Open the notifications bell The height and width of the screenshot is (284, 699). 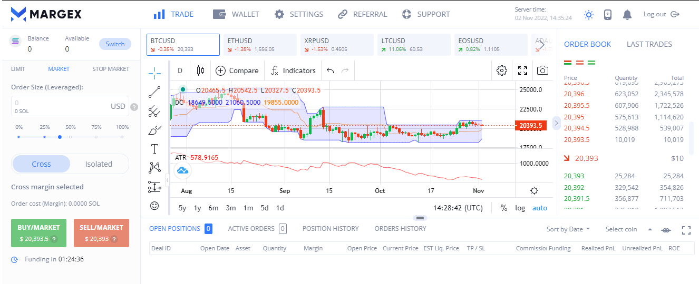pyautogui.click(x=627, y=15)
